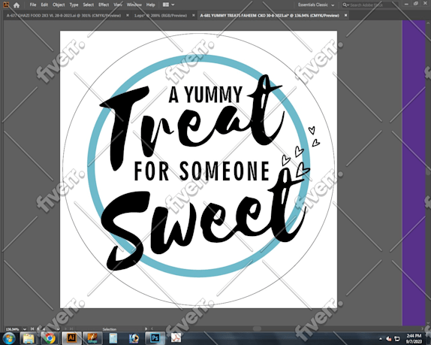This screenshot has width=431, height=345.
Task: Open the notepad document taskbar icon
Action: pos(113,338)
